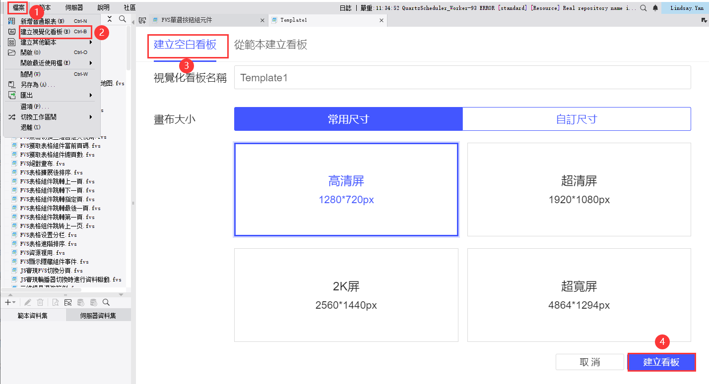Screen dimensions: 709x384
Task: Choose 退離 (X) to exit
Action: 52,127
